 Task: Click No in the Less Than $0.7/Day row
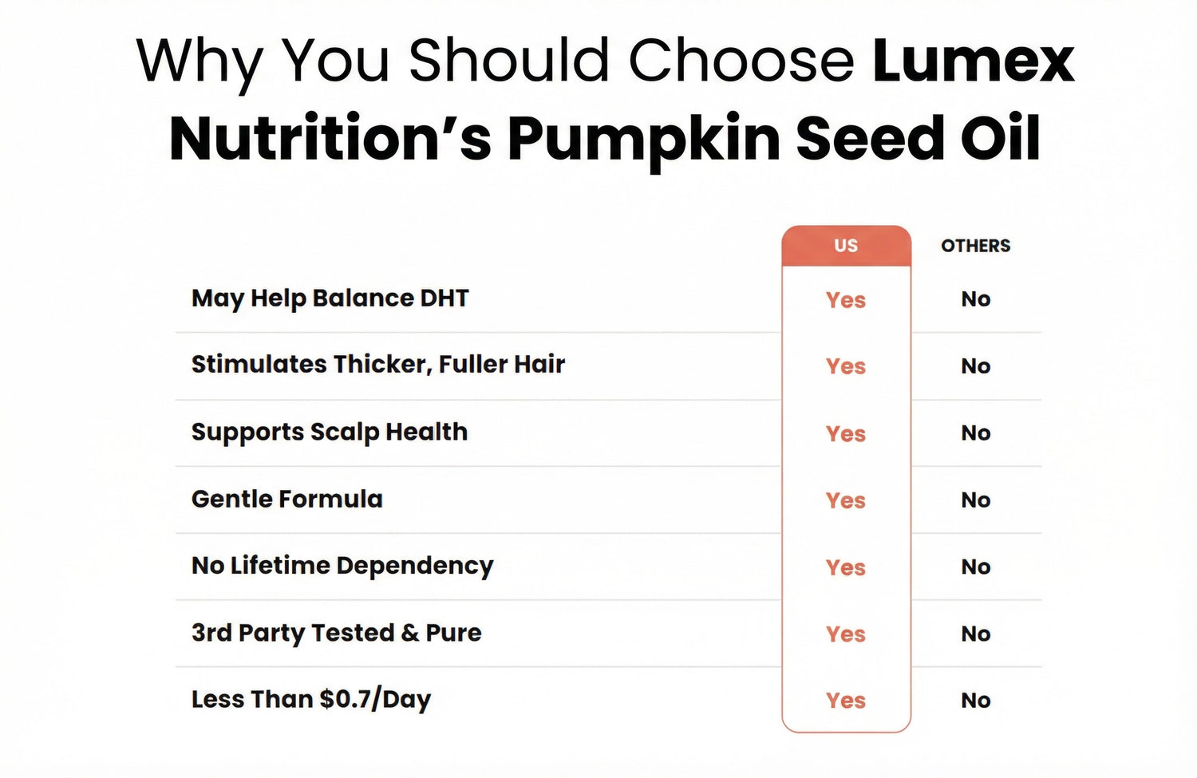[975, 701]
